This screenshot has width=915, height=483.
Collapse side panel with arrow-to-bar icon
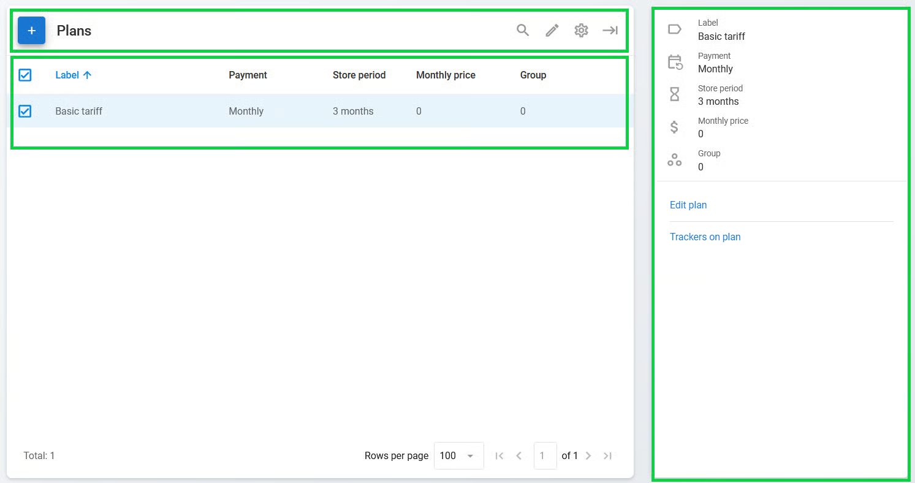coord(610,30)
